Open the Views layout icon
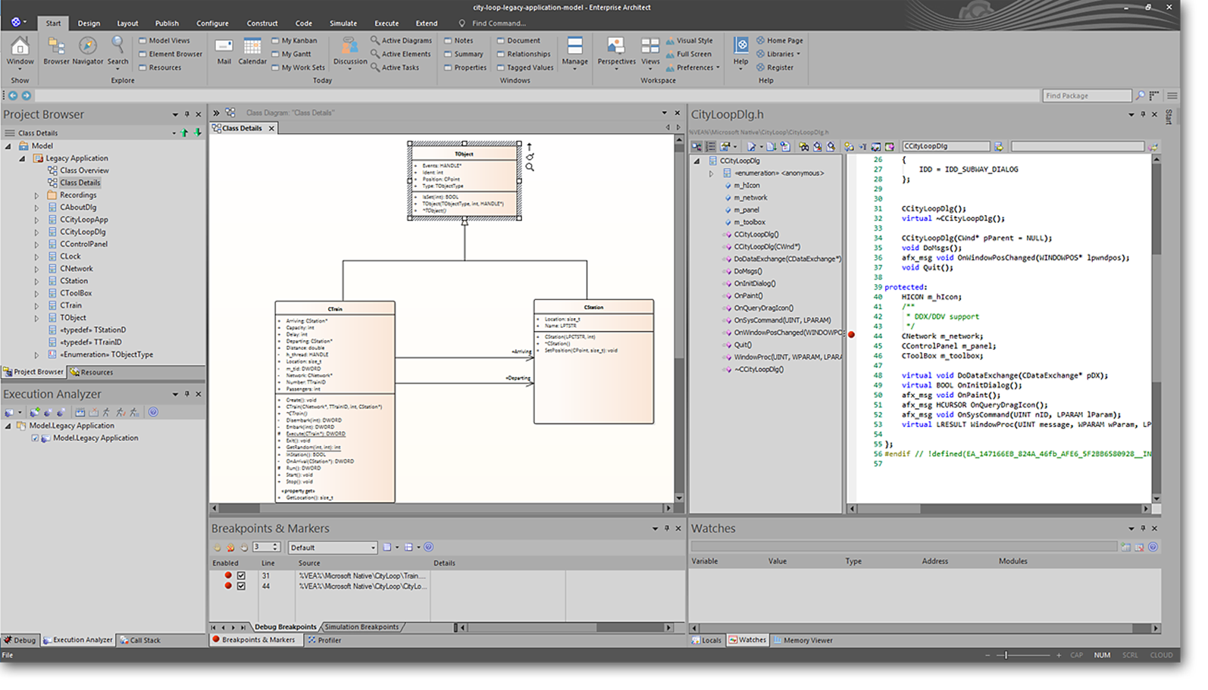This screenshot has width=1208, height=690. [650, 46]
